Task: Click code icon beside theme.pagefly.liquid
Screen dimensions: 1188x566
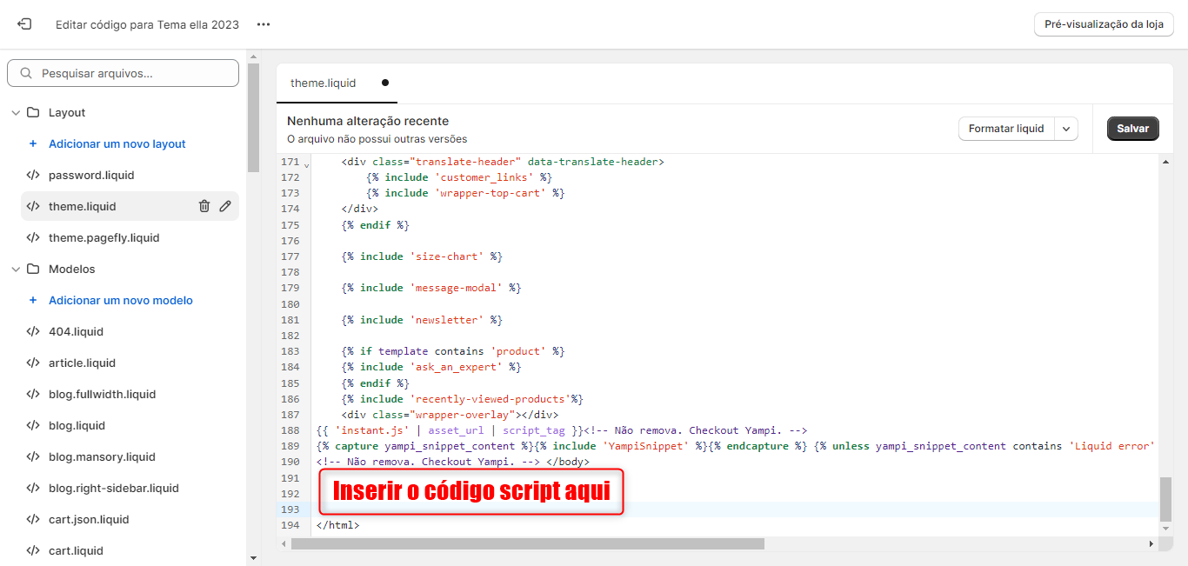Action: pyautogui.click(x=33, y=238)
